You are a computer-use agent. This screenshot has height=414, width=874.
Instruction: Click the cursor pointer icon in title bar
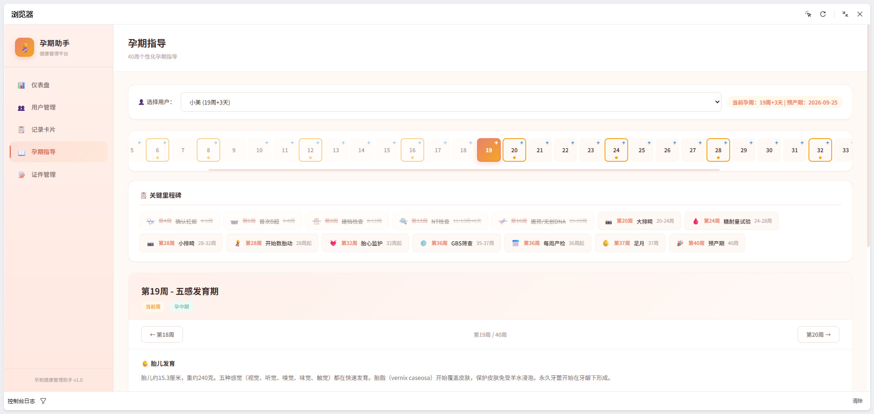(808, 14)
